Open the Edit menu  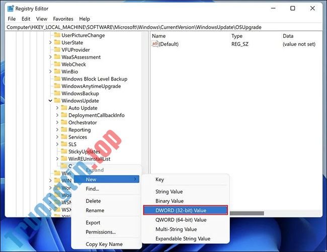(x=26, y=19)
